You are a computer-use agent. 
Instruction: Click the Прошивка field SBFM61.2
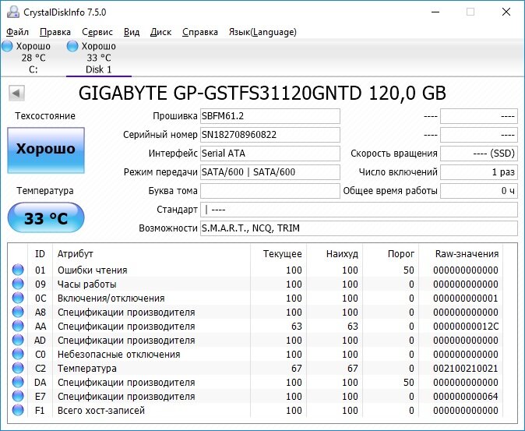pos(270,116)
